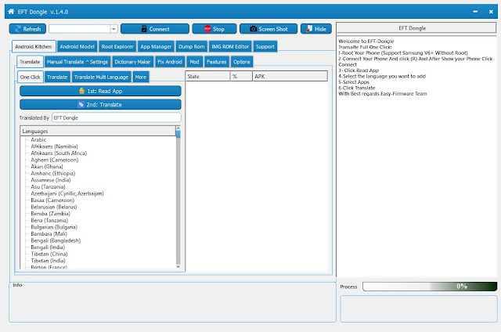This screenshot has height=332, width=501.
Task: Select Bulgarian (Bulgaria) language
Action: coord(54,227)
